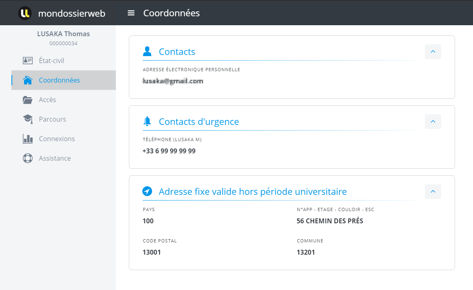Click the blurred personal email address
The height and width of the screenshot is (290, 473).
[172, 81]
